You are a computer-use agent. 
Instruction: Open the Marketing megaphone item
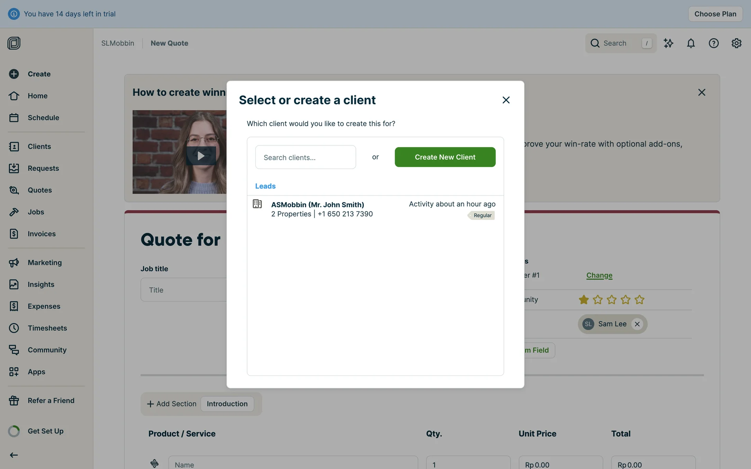click(44, 263)
